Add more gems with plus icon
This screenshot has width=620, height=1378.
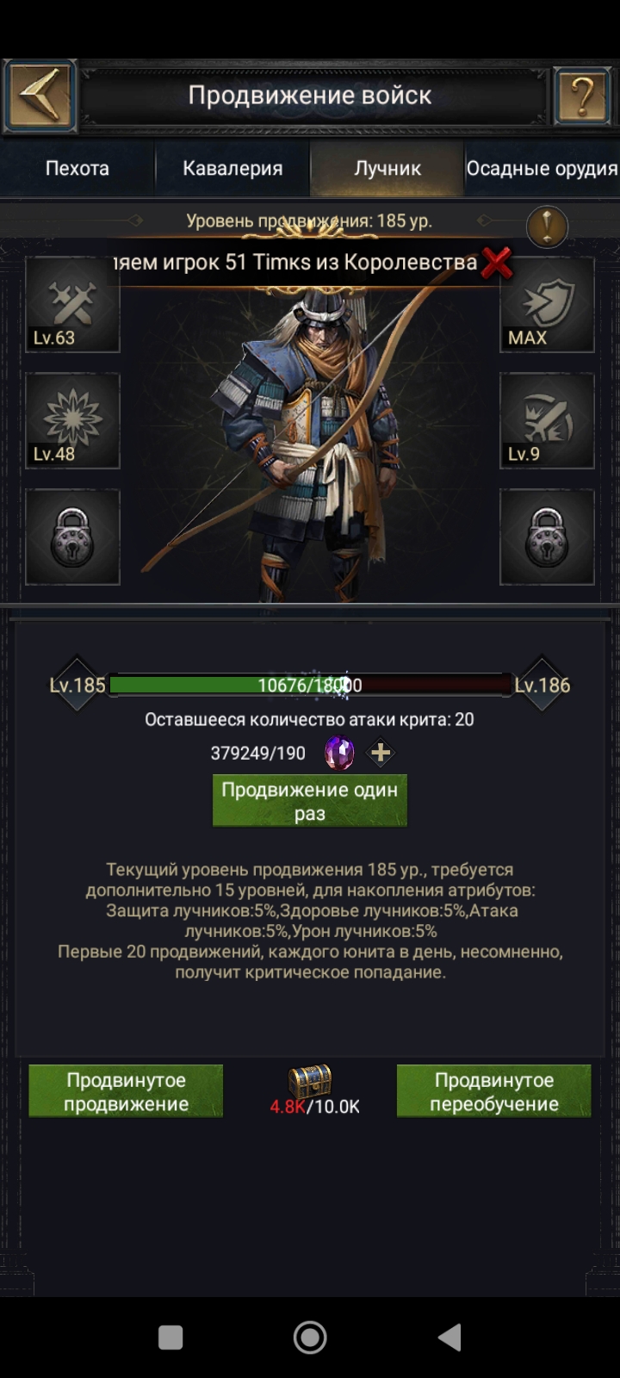click(380, 754)
